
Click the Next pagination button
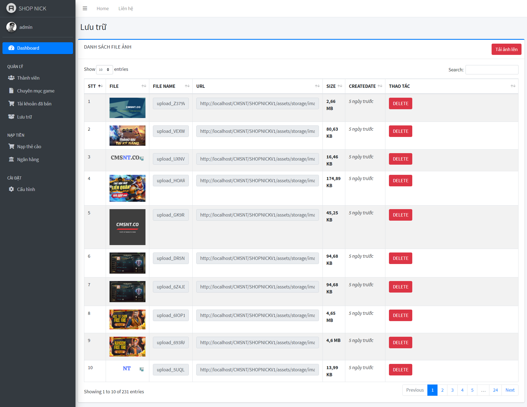pos(510,390)
